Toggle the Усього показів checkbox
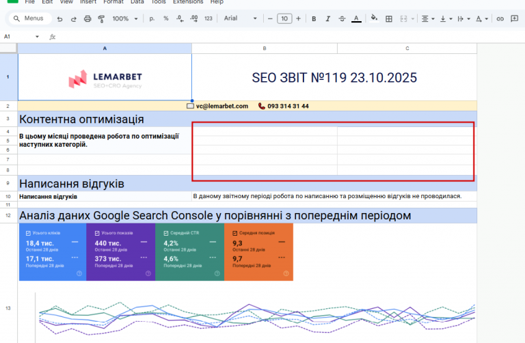 (x=97, y=233)
